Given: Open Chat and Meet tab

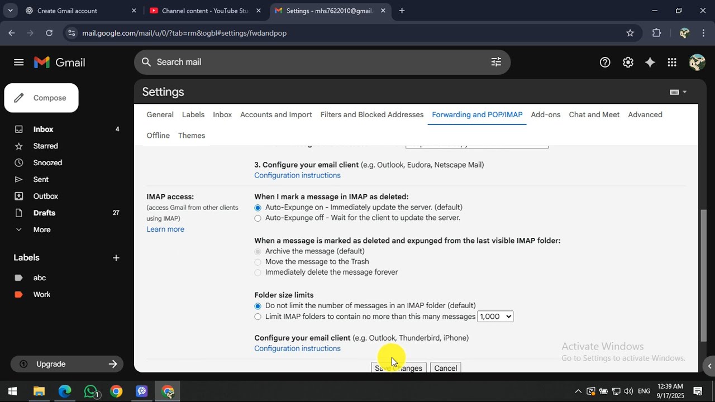Looking at the screenshot, I should 594,114.
